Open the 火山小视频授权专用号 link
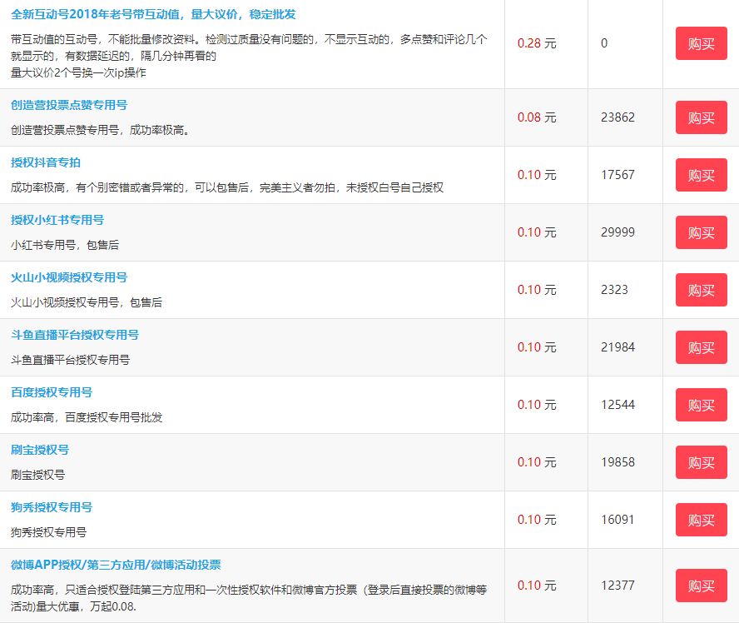The height and width of the screenshot is (623, 739). tap(69, 278)
